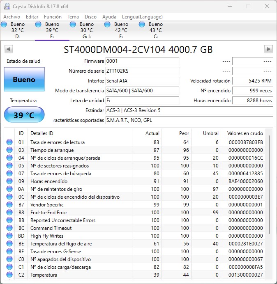
Task: Click power-on count value 999 veces
Action: 252,91
